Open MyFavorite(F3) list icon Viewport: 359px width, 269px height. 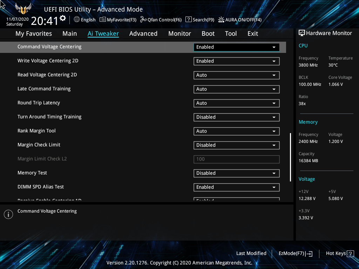point(103,20)
